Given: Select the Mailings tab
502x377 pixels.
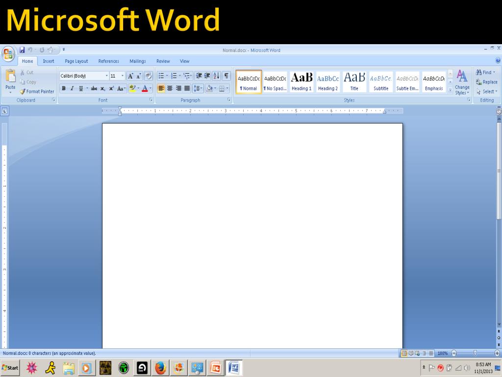Looking at the screenshot, I should (138, 61).
